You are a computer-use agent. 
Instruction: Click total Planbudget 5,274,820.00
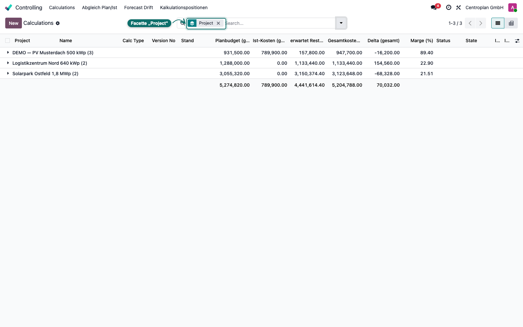(235, 85)
